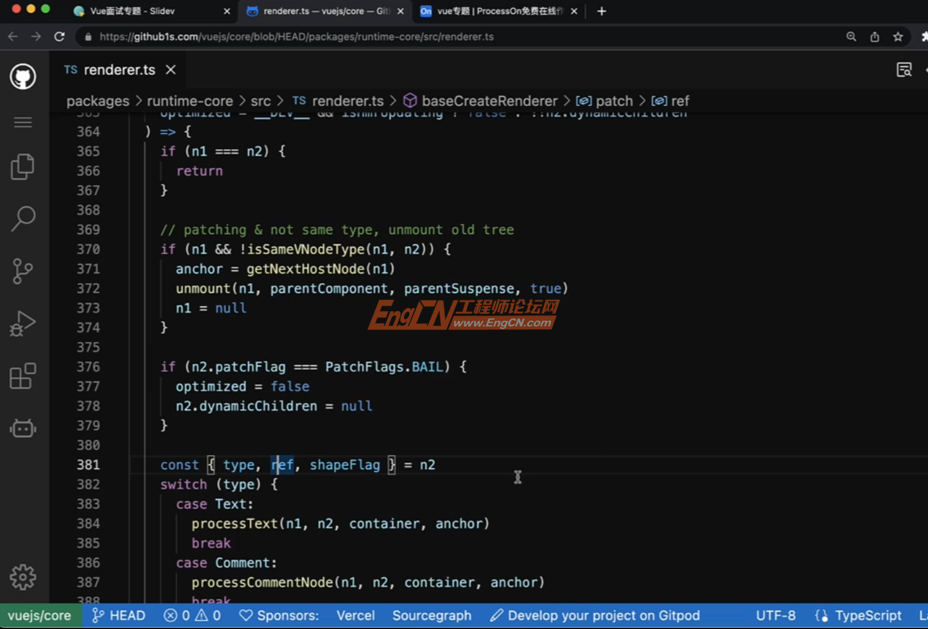The width and height of the screenshot is (928, 629).
Task: Change the UTF-8 encoding in status bar
Action: [775, 615]
